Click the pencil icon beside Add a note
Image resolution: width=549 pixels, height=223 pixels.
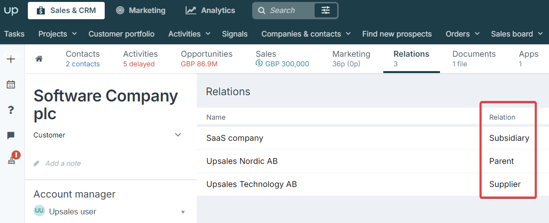click(x=37, y=163)
